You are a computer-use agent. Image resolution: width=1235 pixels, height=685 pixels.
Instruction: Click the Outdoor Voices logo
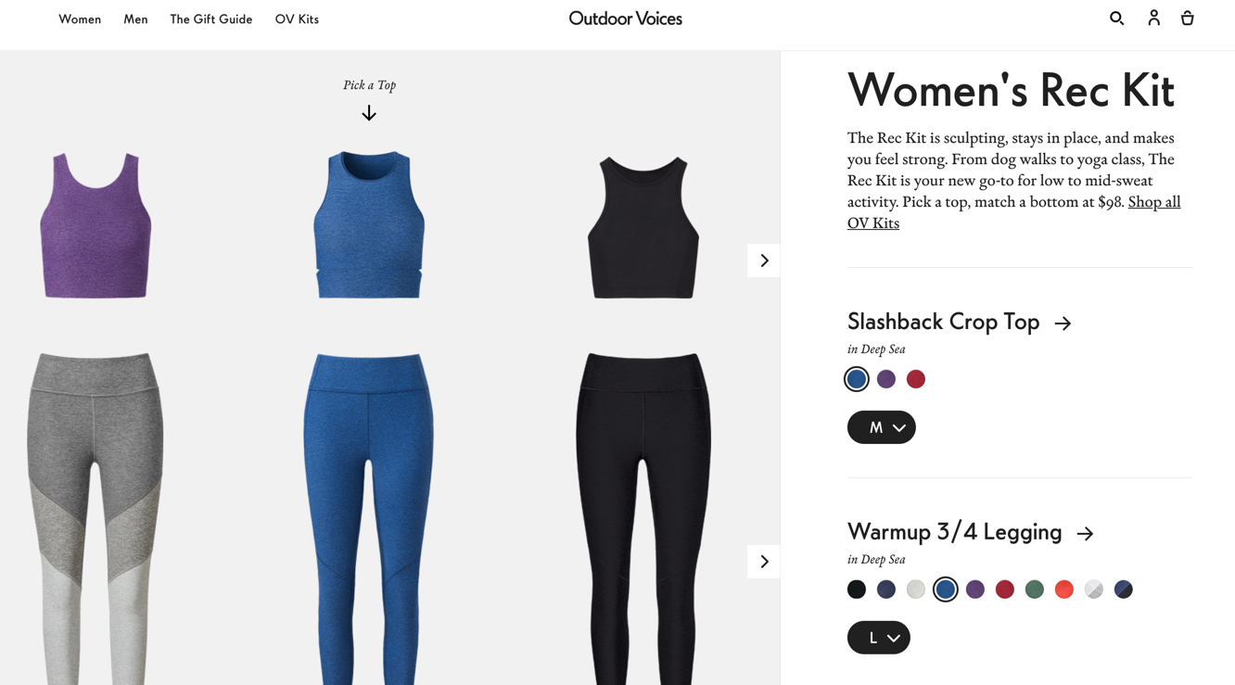(x=625, y=19)
